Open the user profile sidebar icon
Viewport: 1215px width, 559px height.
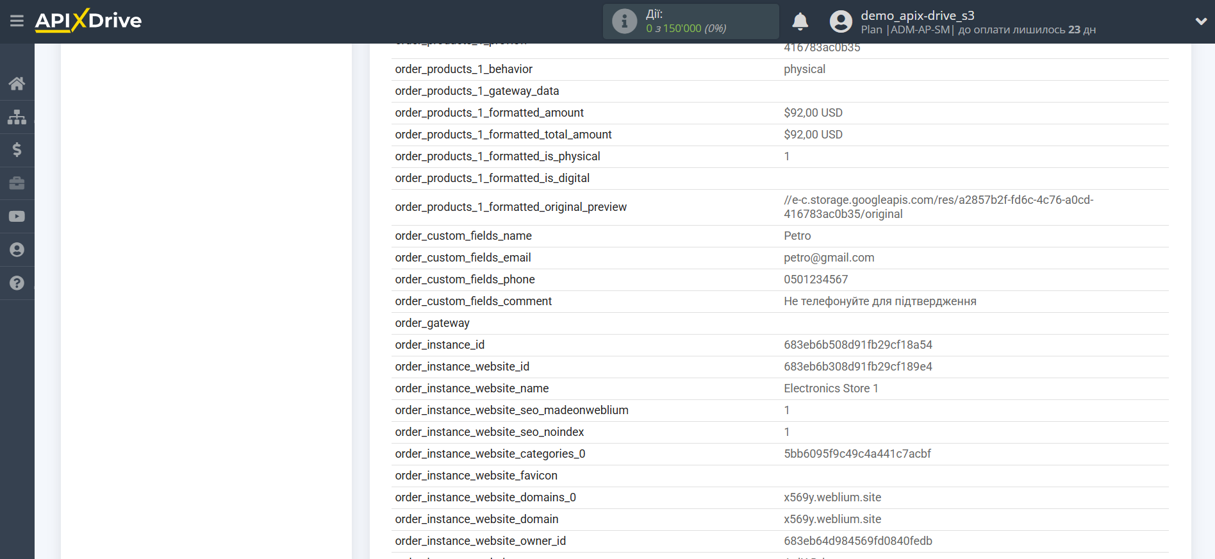pyautogui.click(x=17, y=250)
